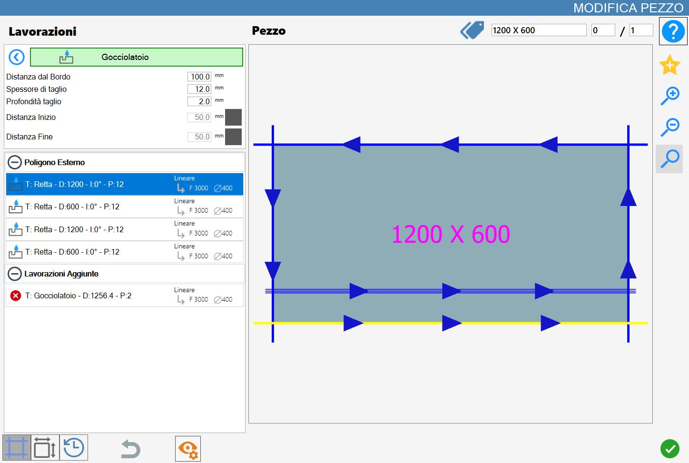Click the undo arrow icon
The image size is (689, 463).
coord(130,449)
